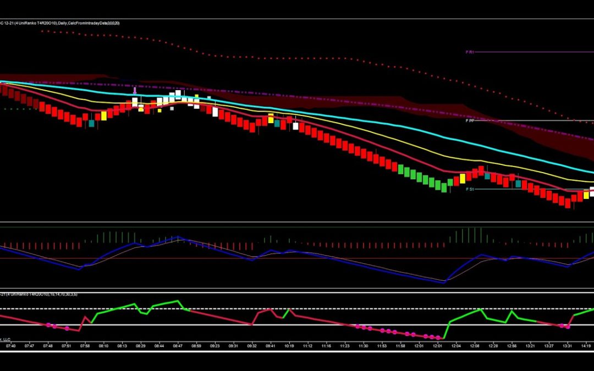594x371 pixels.
Task: Click the 10:19 time axis label
Action: [x=289, y=346]
